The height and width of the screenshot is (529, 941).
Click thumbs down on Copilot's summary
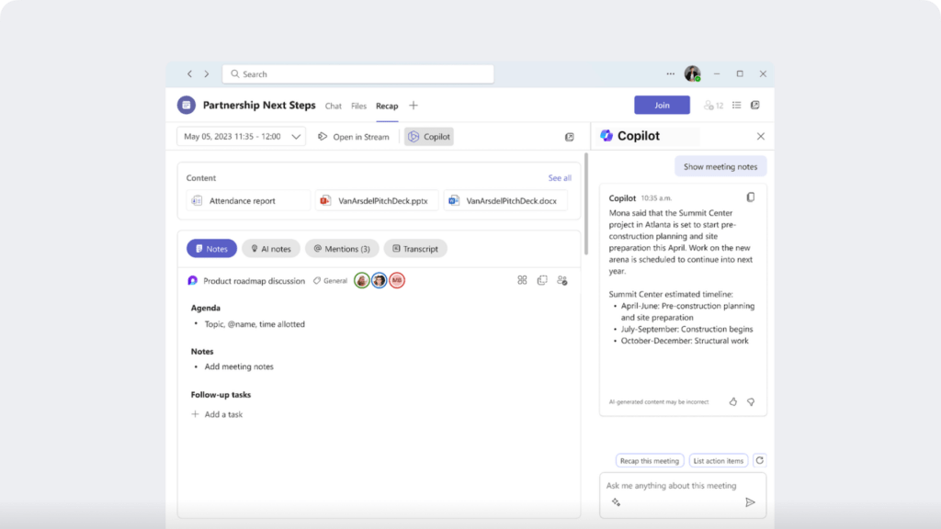click(751, 402)
